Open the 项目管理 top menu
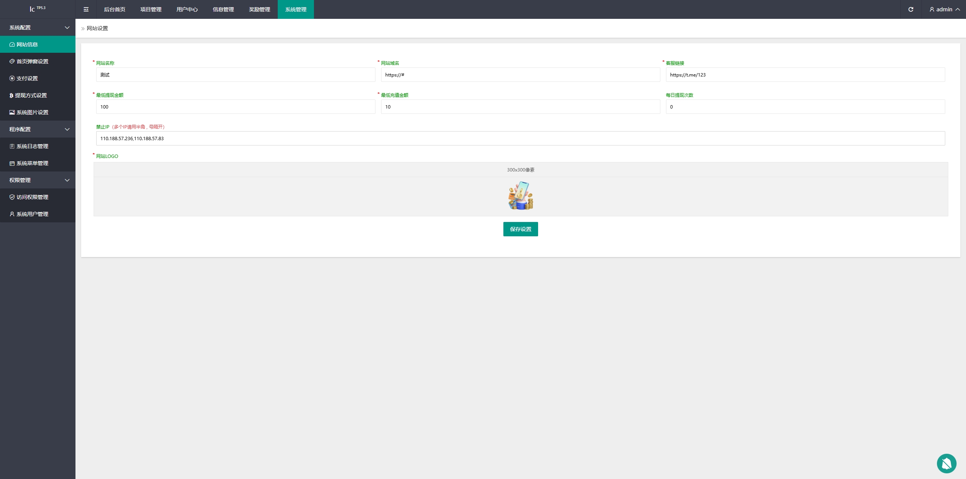 (151, 9)
